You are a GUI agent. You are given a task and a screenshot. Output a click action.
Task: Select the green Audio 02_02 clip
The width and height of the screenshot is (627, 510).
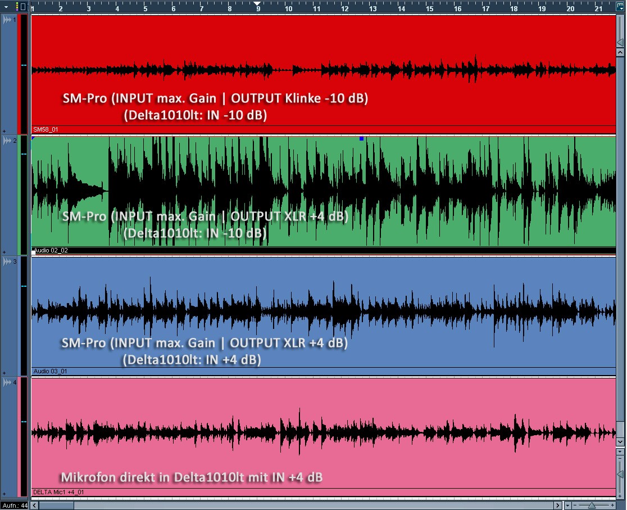[x=324, y=195]
